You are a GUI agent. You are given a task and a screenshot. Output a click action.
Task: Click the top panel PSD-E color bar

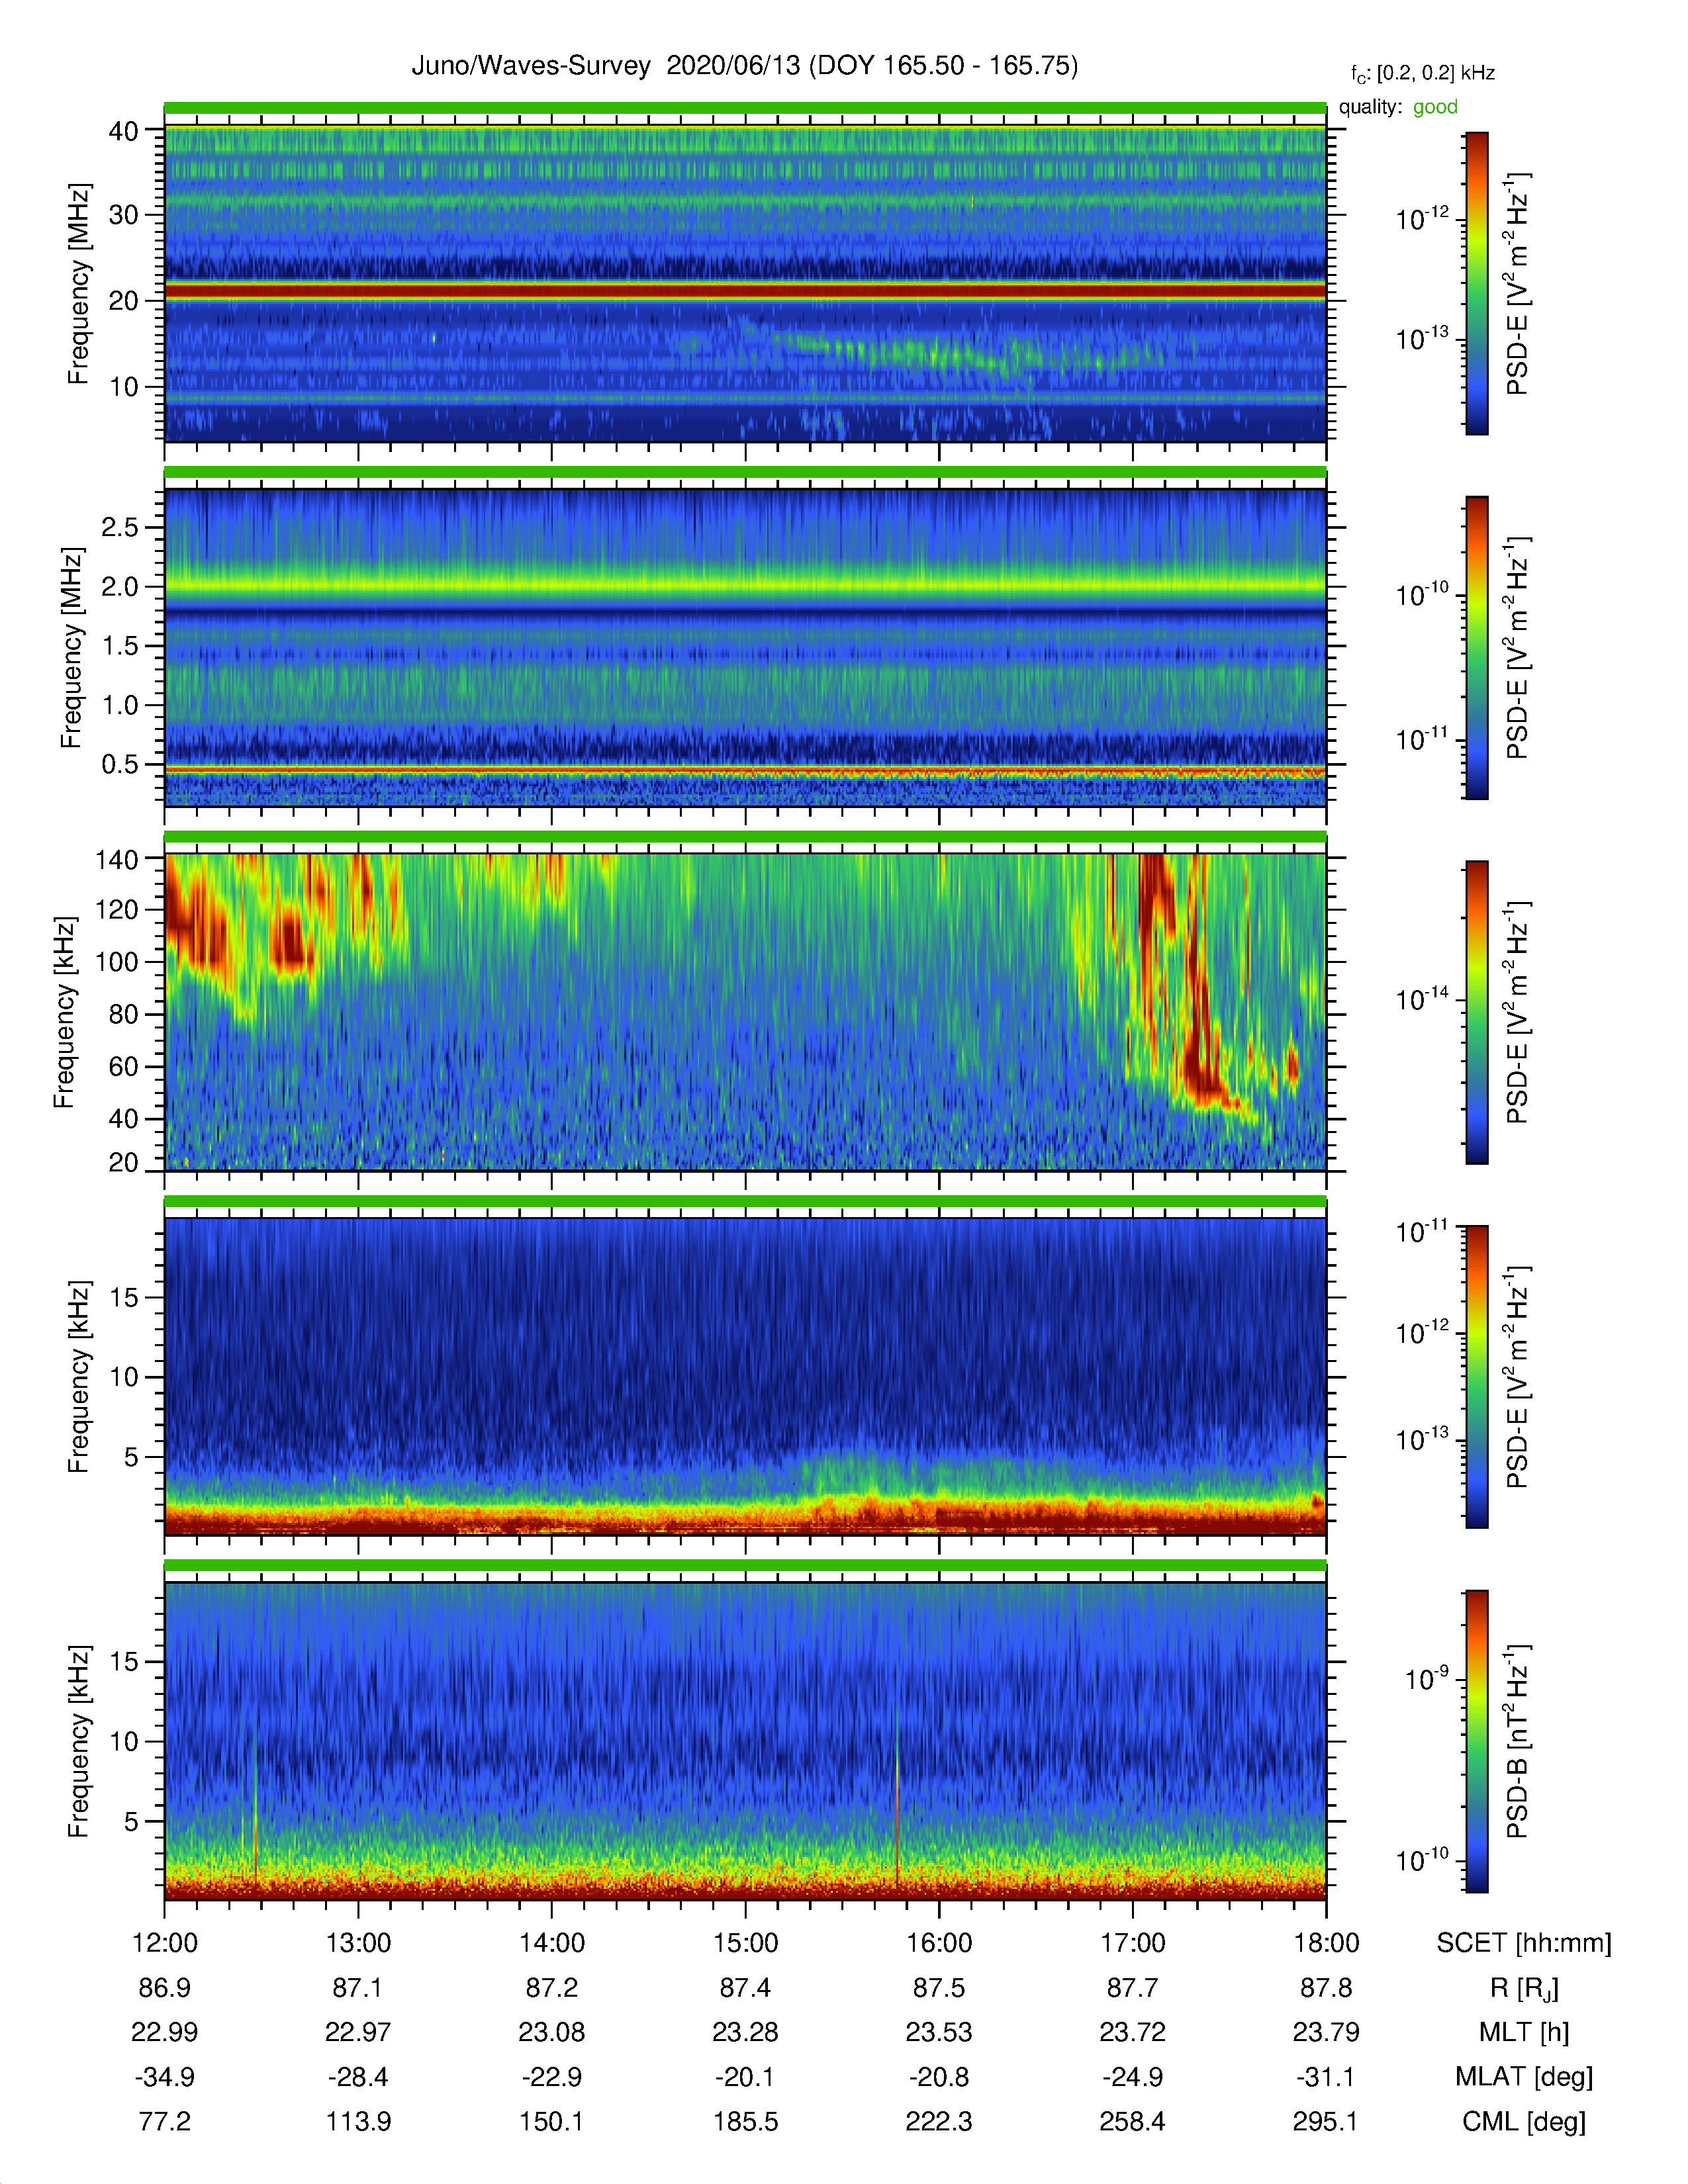pyautogui.click(x=1477, y=283)
